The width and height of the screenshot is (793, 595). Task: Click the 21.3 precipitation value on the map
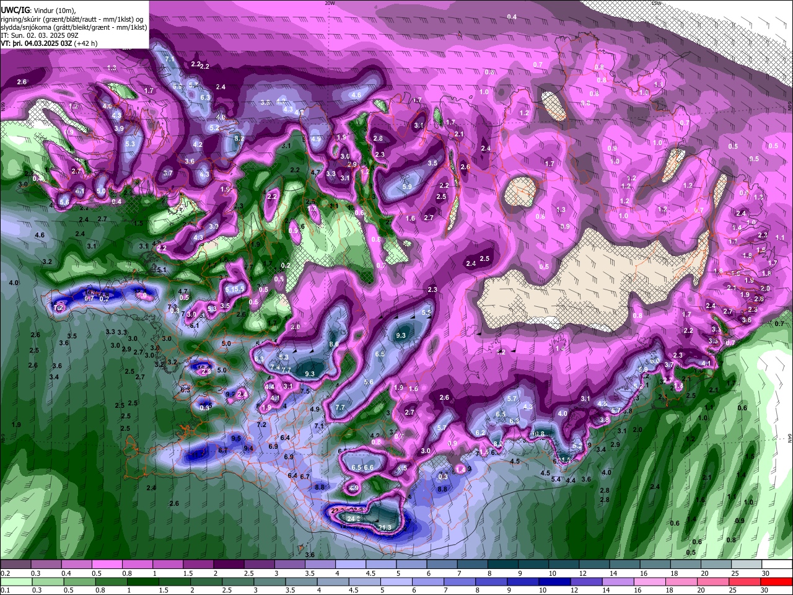click(x=385, y=527)
